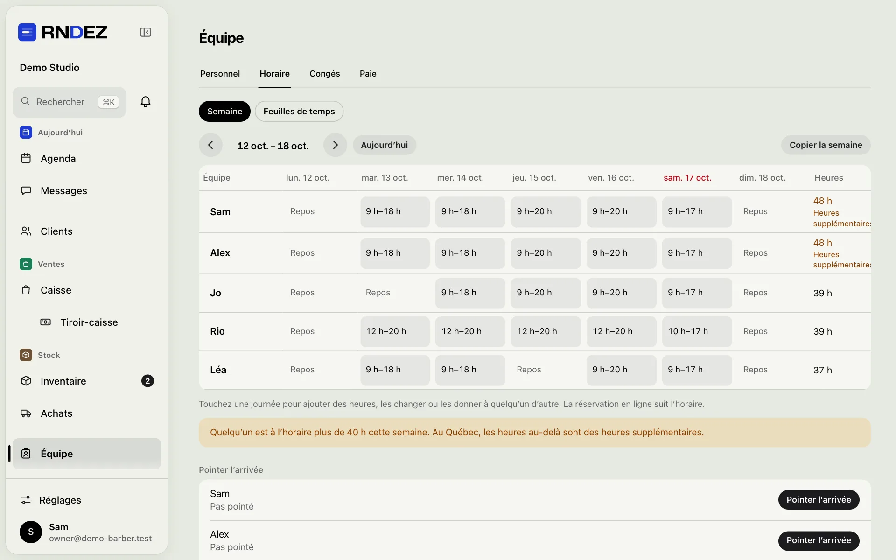Go to Clients section

point(87,231)
